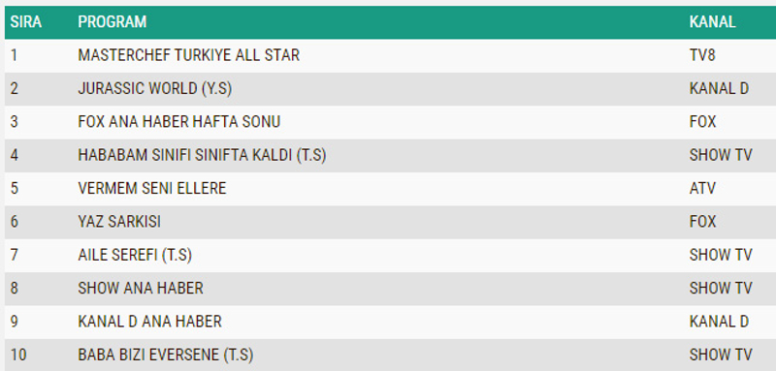
Task: Click KANAL D channel for Jurassic World
Action: (719, 88)
